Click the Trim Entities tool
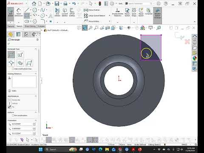This screenshot has width=204, height=153. 57,12
